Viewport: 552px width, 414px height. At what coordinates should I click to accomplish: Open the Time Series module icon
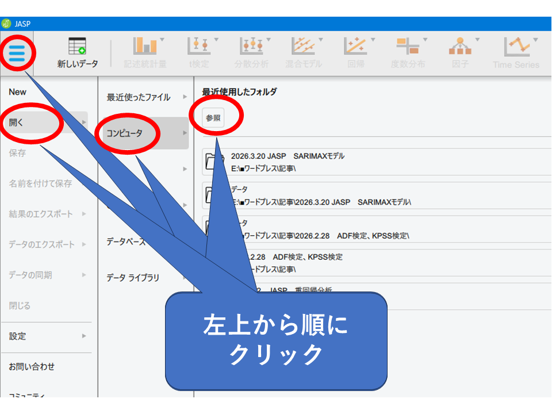516,52
